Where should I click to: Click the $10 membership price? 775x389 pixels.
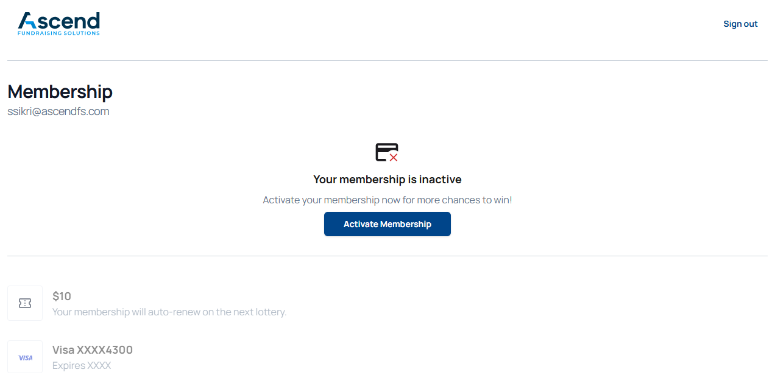point(62,296)
